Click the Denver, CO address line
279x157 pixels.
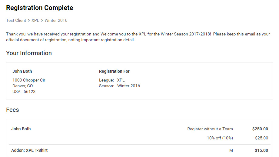click(x=23, y=86)
